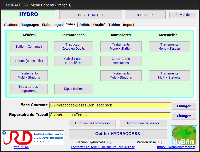Open the HYDRO module
Screen dimensions: 200x152
click(29, 14)
